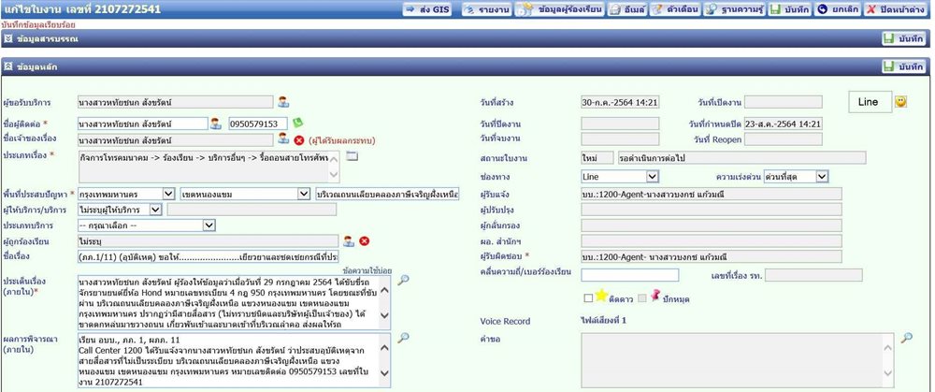Click the smiley face icon next to Line

point(900,102)
